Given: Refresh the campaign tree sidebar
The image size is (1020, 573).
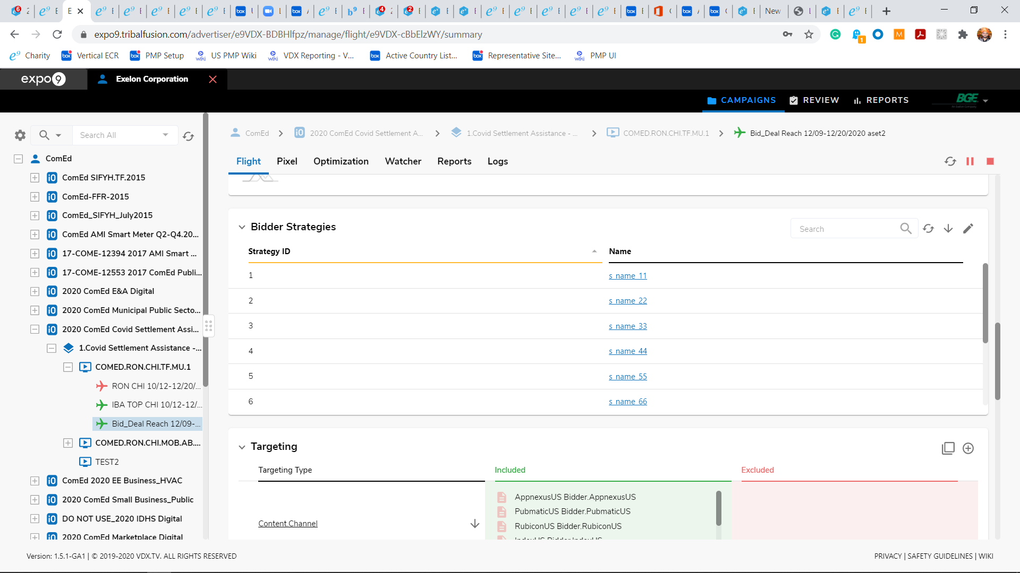Looking at the screenshot, I should pos(188,136).
